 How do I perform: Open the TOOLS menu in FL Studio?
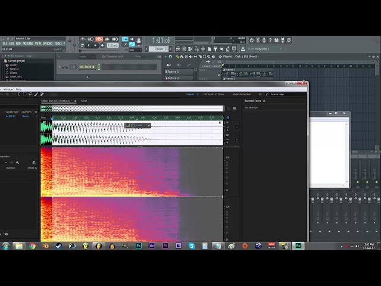[x=58, y=43]
